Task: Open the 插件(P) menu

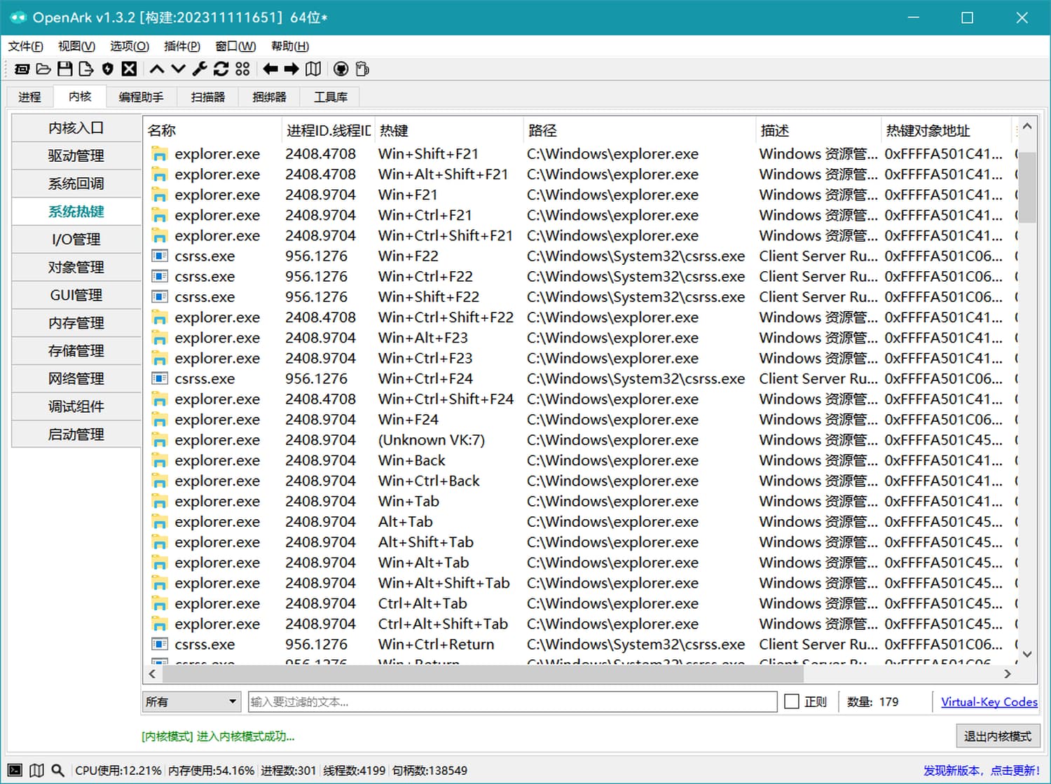Action: (x=181, y=46)
